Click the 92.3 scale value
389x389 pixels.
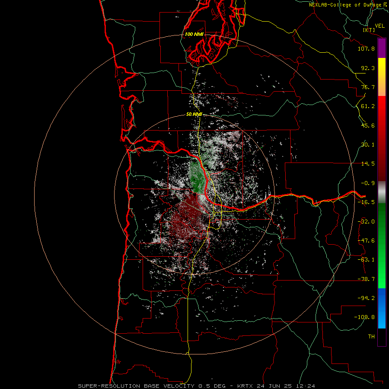[368, 68]
